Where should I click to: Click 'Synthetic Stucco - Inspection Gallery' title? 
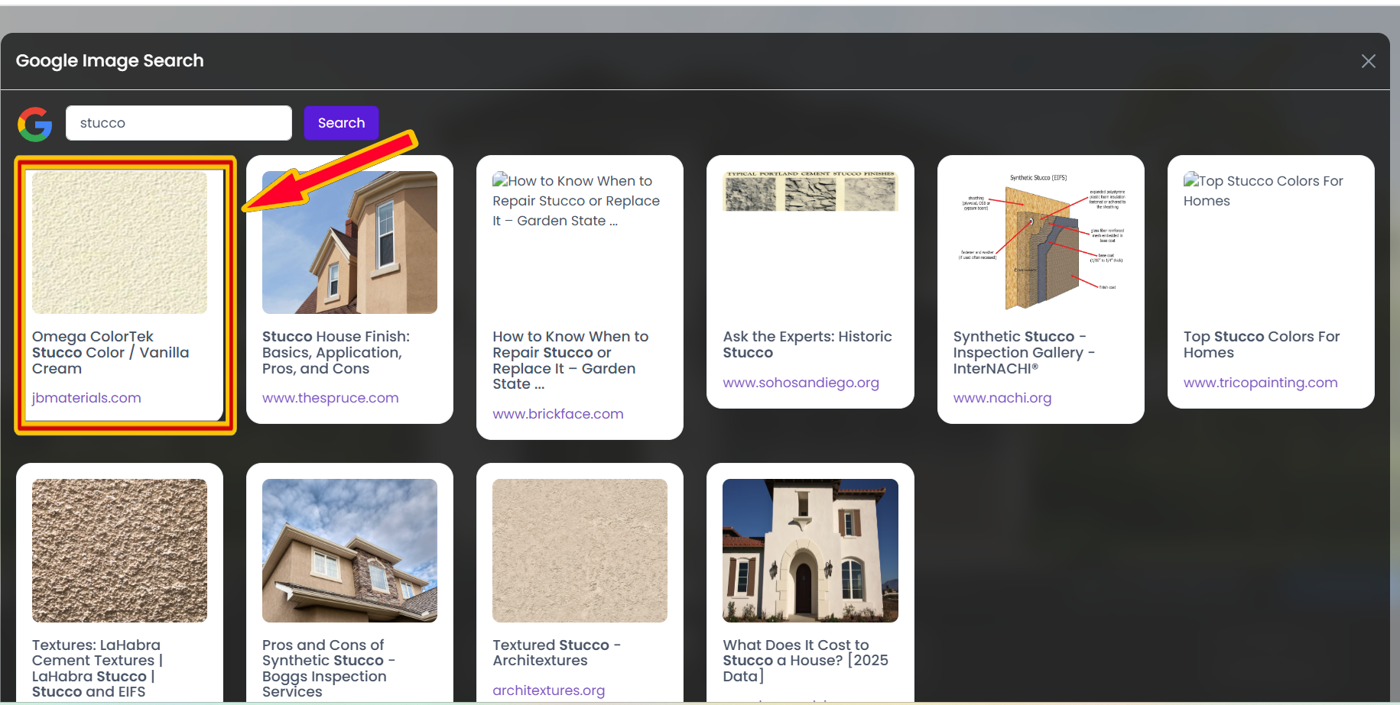point(1025,353)
